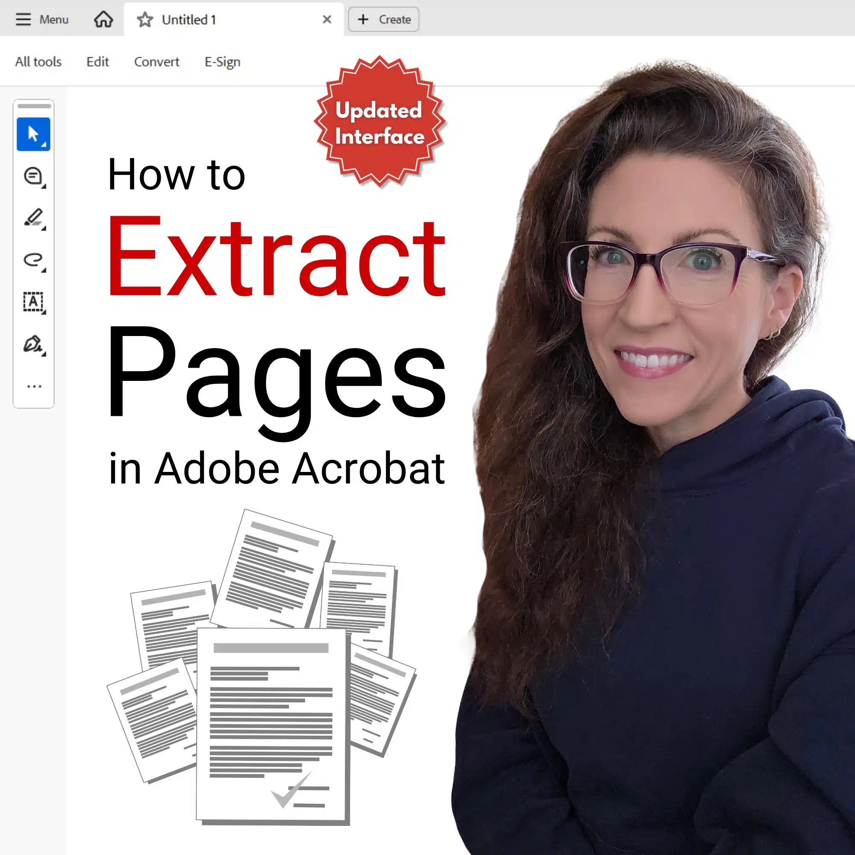Select the Add comment tool
Viewport: 855px width, 855px height.
tap(34, 177)
